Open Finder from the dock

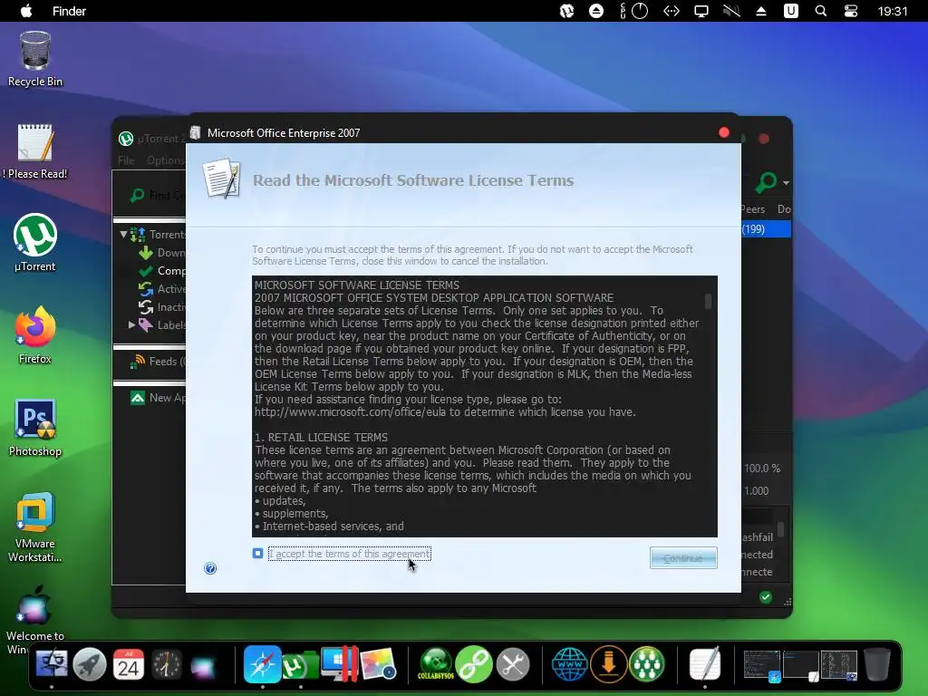point(52,663)
